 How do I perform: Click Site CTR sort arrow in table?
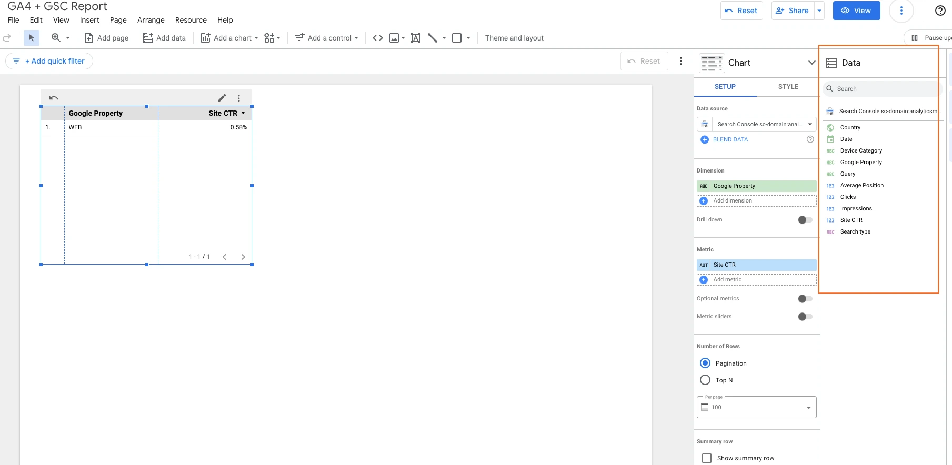click(243, 113)
